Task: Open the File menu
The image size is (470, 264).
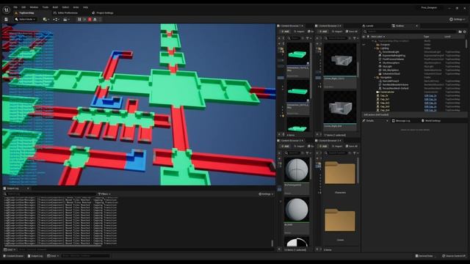Action: click(x=15, y=7)
